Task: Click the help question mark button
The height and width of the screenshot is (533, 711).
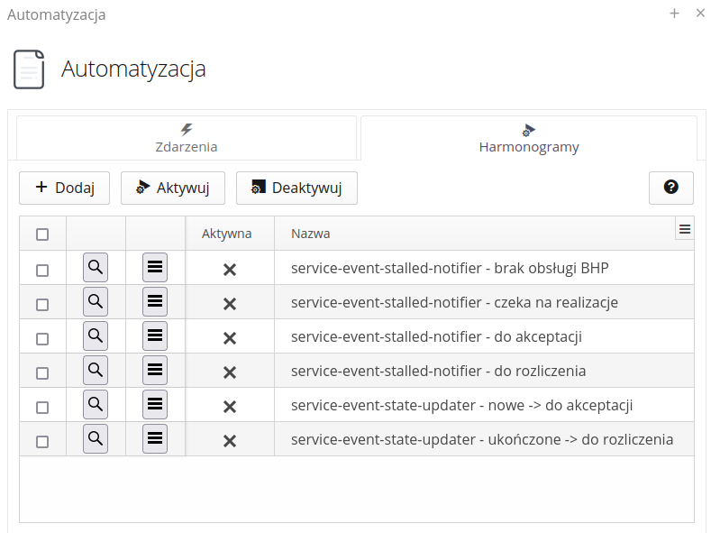Action: tap(670, 188)
